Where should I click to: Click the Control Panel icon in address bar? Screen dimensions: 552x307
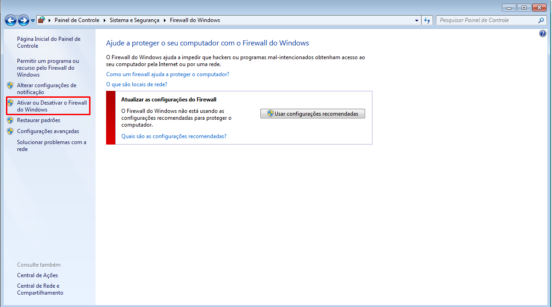tap(42, 20)
